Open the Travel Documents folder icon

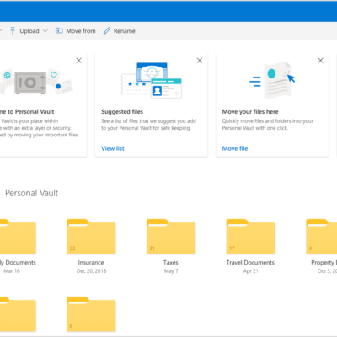tap(251, 237)
